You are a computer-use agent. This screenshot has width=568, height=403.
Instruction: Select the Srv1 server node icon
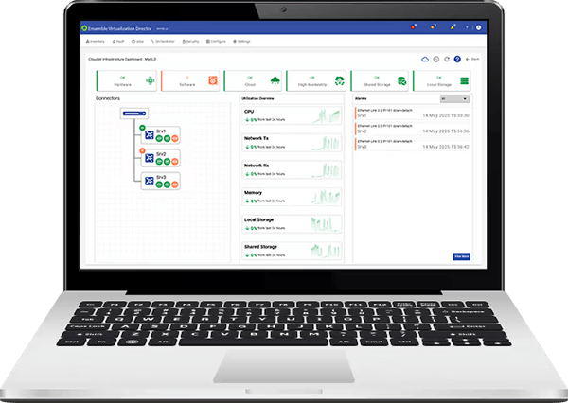(x=150, y=135)
